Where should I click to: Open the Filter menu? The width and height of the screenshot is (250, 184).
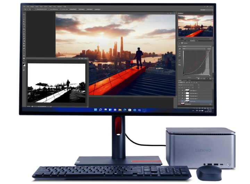click(x=50, y=6)
